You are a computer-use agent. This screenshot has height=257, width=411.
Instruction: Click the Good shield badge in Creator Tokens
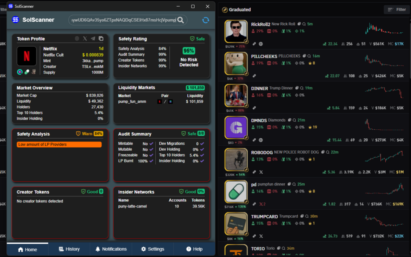tap(92, 192)
